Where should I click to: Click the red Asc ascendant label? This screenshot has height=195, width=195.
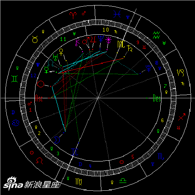pos(39,98)
